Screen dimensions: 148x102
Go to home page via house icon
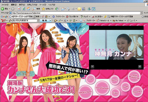pyautogui.click(x=29, y=9)
